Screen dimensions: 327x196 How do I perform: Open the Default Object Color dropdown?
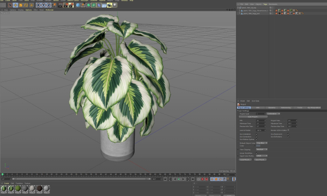pos(262,143)
